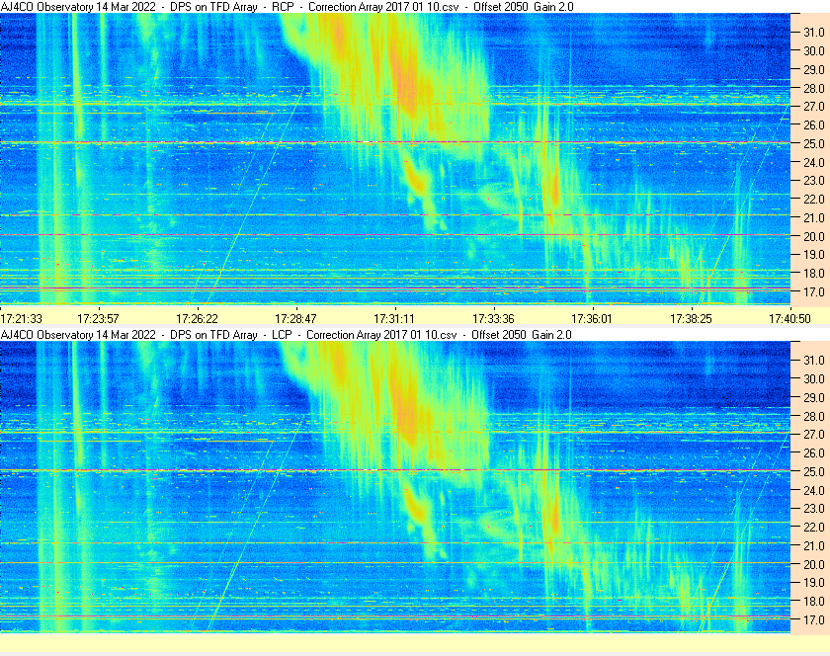Select the 17:26:22 time axis marker

(197, 318)
